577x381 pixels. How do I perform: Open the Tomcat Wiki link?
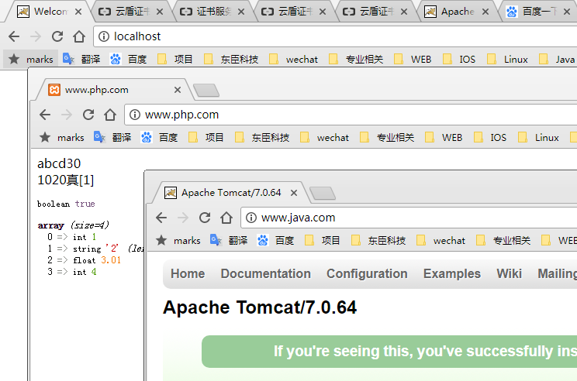click(x=509, y=273)
